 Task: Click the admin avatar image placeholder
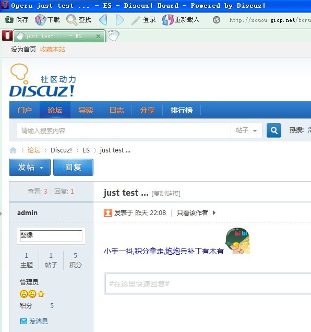pos(51,235)
